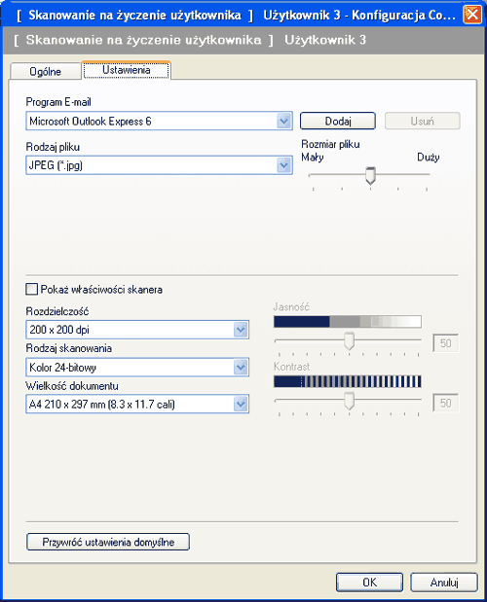The width and height of the screenshot is (487, 602).
Task: Click the Dodaj button
Action: click(x=337, y=121)
